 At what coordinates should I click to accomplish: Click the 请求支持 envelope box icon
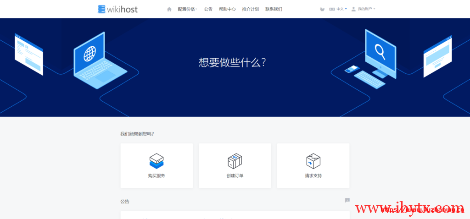313,161
